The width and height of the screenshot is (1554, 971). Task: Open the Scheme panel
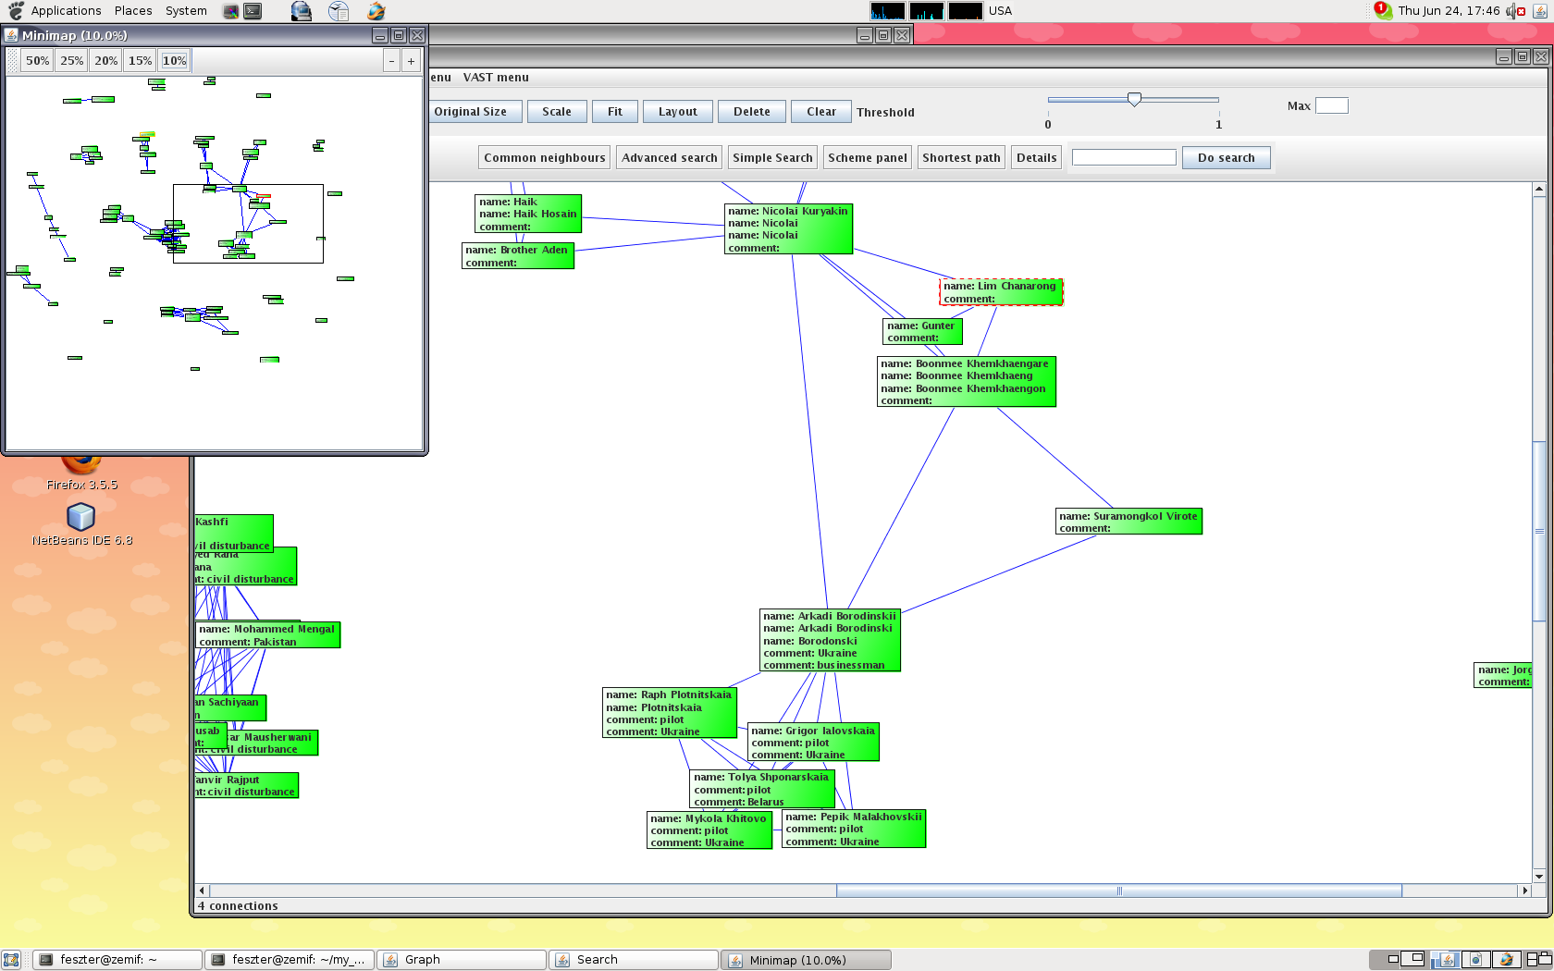pos(868,158)
